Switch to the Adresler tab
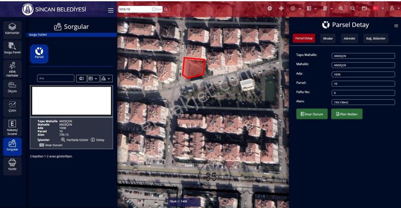This screenshot has height=208, width=401. tap(349, 38)
